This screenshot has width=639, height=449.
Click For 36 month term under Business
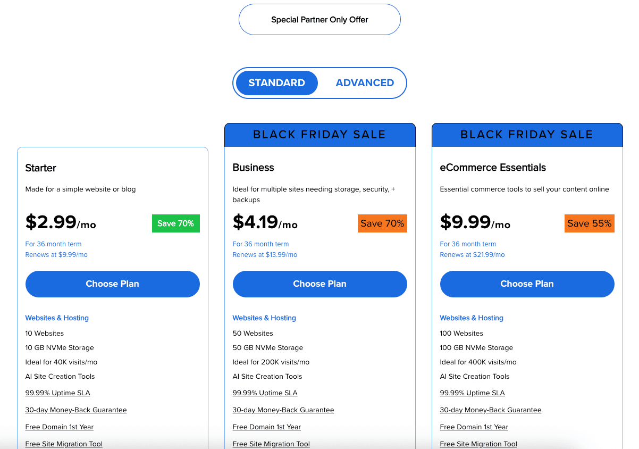(260, 244)
